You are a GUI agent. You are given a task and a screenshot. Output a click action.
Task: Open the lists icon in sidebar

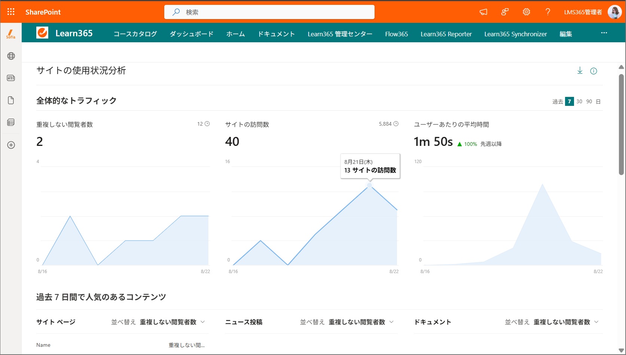point(11,122)
